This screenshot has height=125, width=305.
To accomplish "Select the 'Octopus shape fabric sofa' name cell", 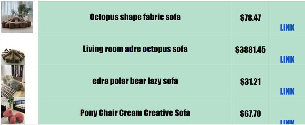I will [135, 17].
